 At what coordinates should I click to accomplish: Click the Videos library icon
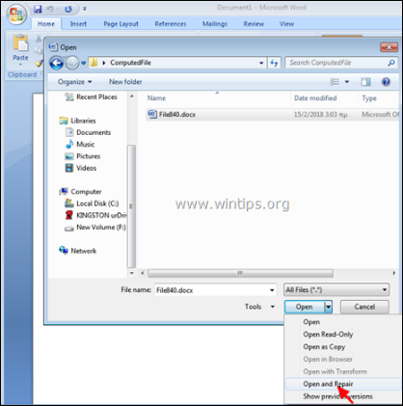(69, 168)
